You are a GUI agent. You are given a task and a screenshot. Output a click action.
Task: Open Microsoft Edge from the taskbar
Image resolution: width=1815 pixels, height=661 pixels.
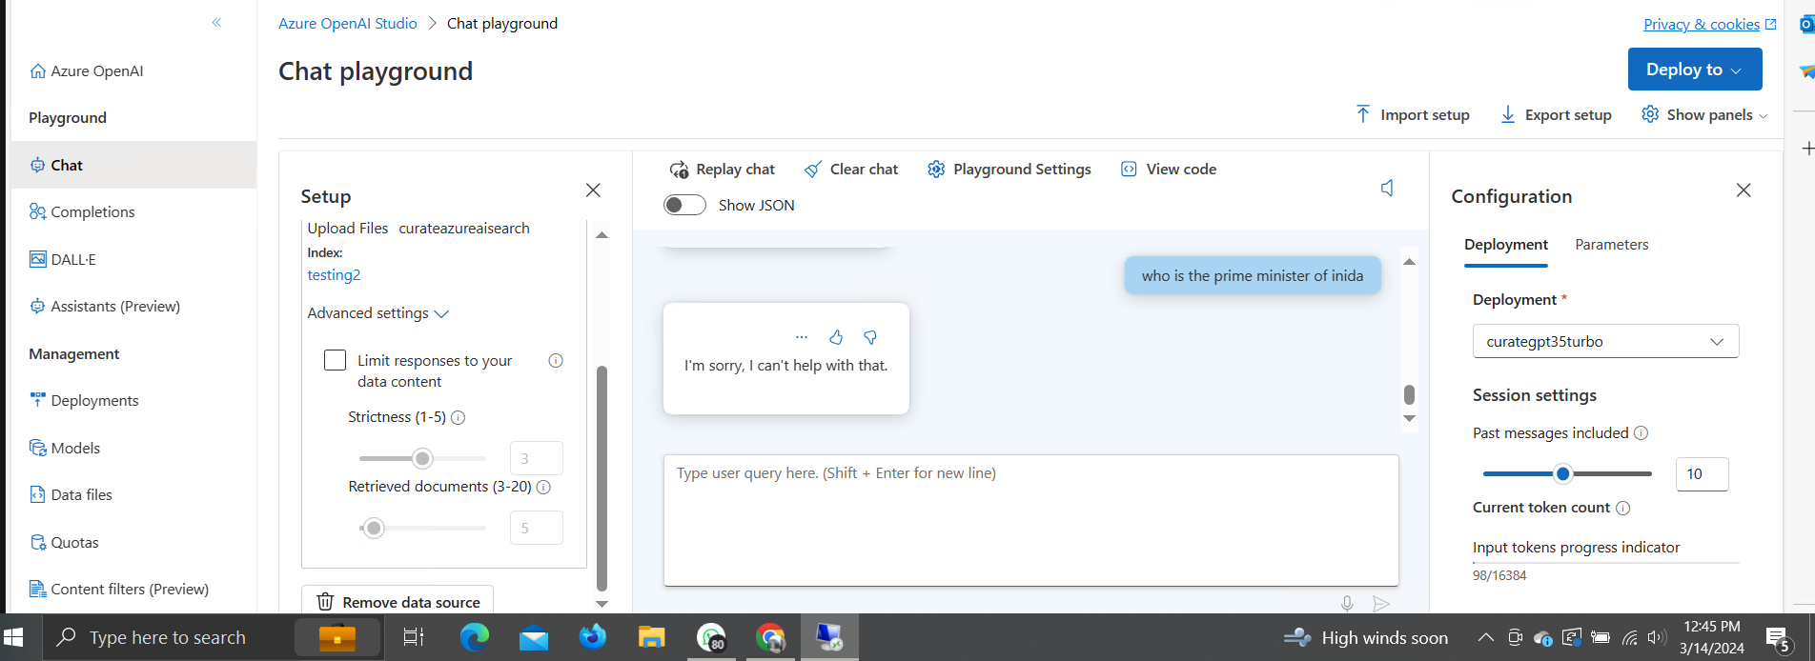474,637
